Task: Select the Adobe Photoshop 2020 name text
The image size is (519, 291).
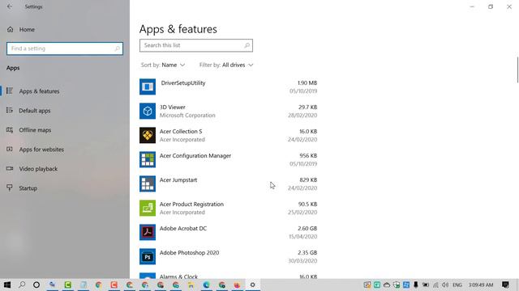Action: pos(189,253)
